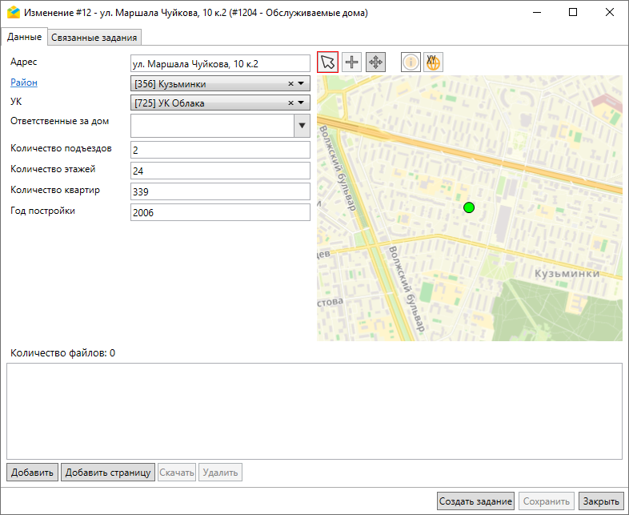Follow the Район link label
629x515 pixels.
pyautogui.click(x=23, y=82)
